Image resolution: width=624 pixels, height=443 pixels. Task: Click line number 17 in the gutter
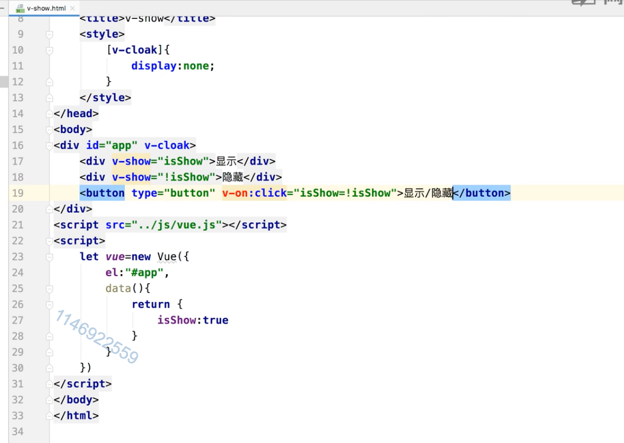click(x=18, y=161)
